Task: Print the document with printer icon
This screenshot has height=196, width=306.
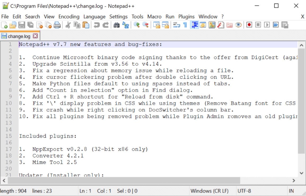Action: [x=57, y=25]
